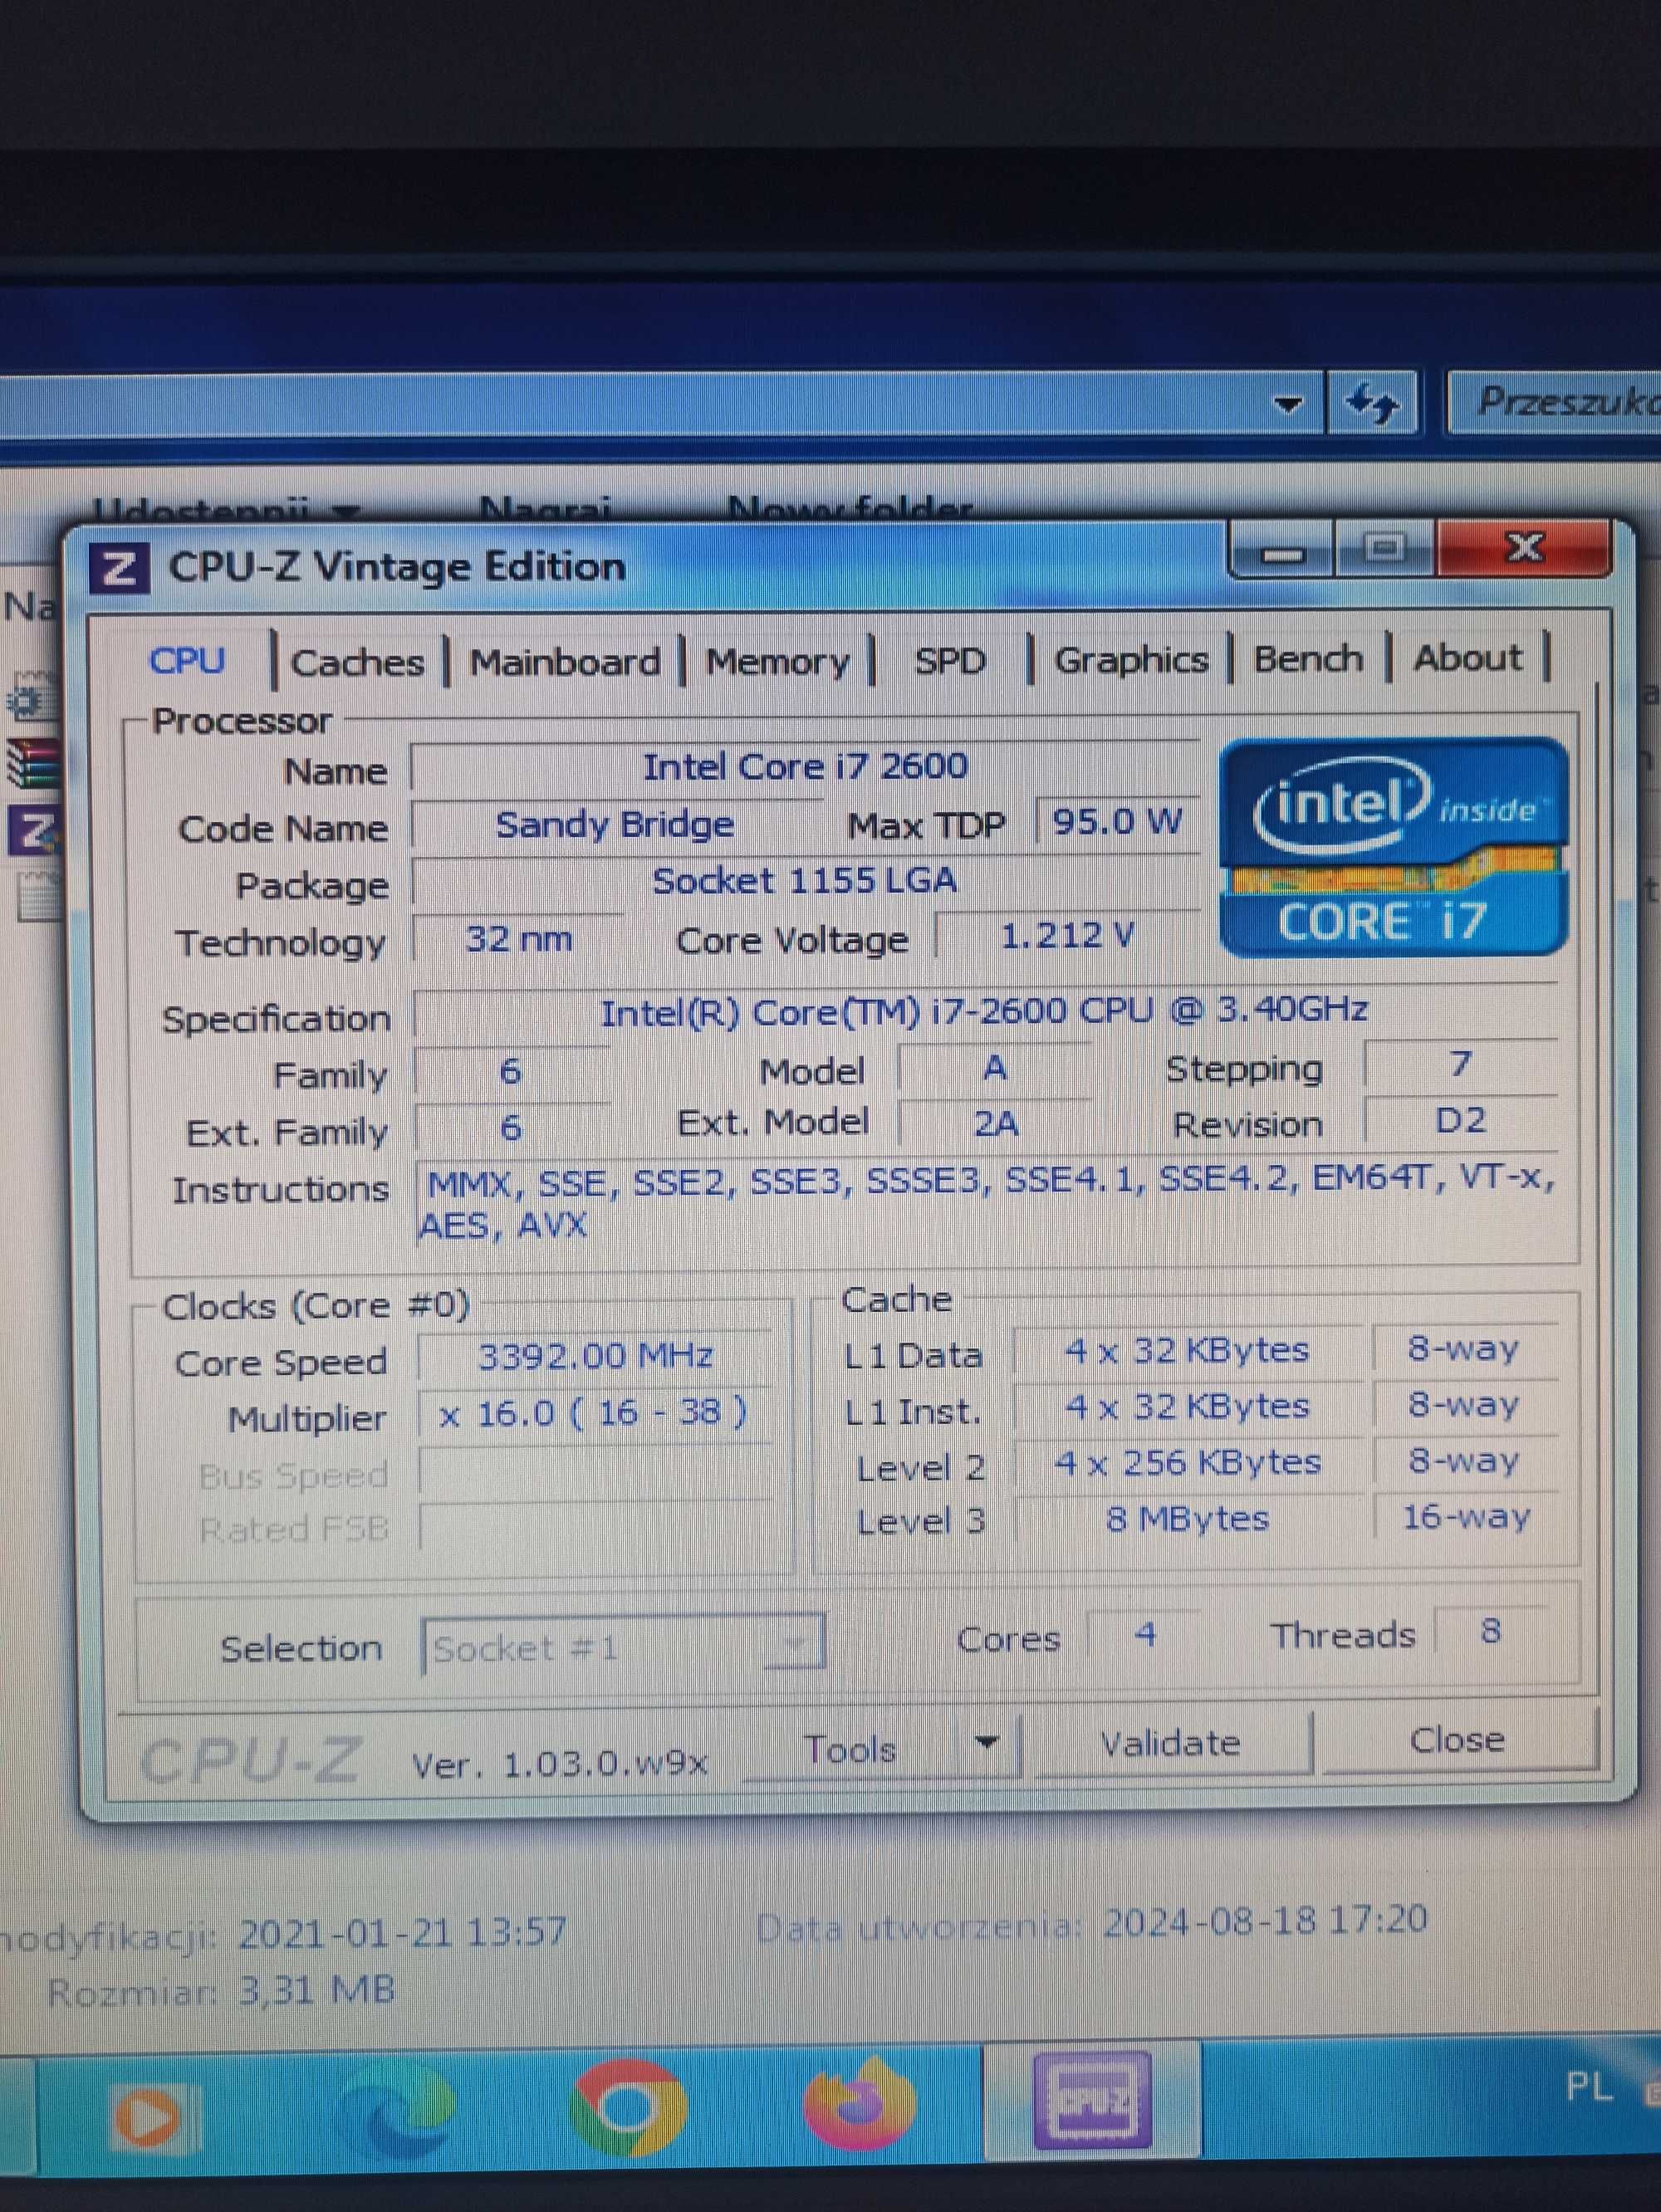Switch to the CPU tab
This screenshot has height=2212, width=1661.
pos(187,661)
